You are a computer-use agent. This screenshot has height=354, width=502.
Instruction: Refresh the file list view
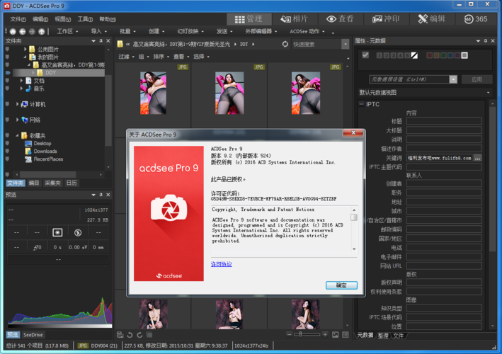coord(285,44)
